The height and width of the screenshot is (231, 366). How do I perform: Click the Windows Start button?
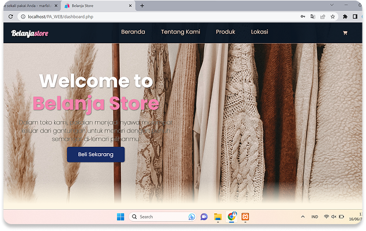pos(120,217)
